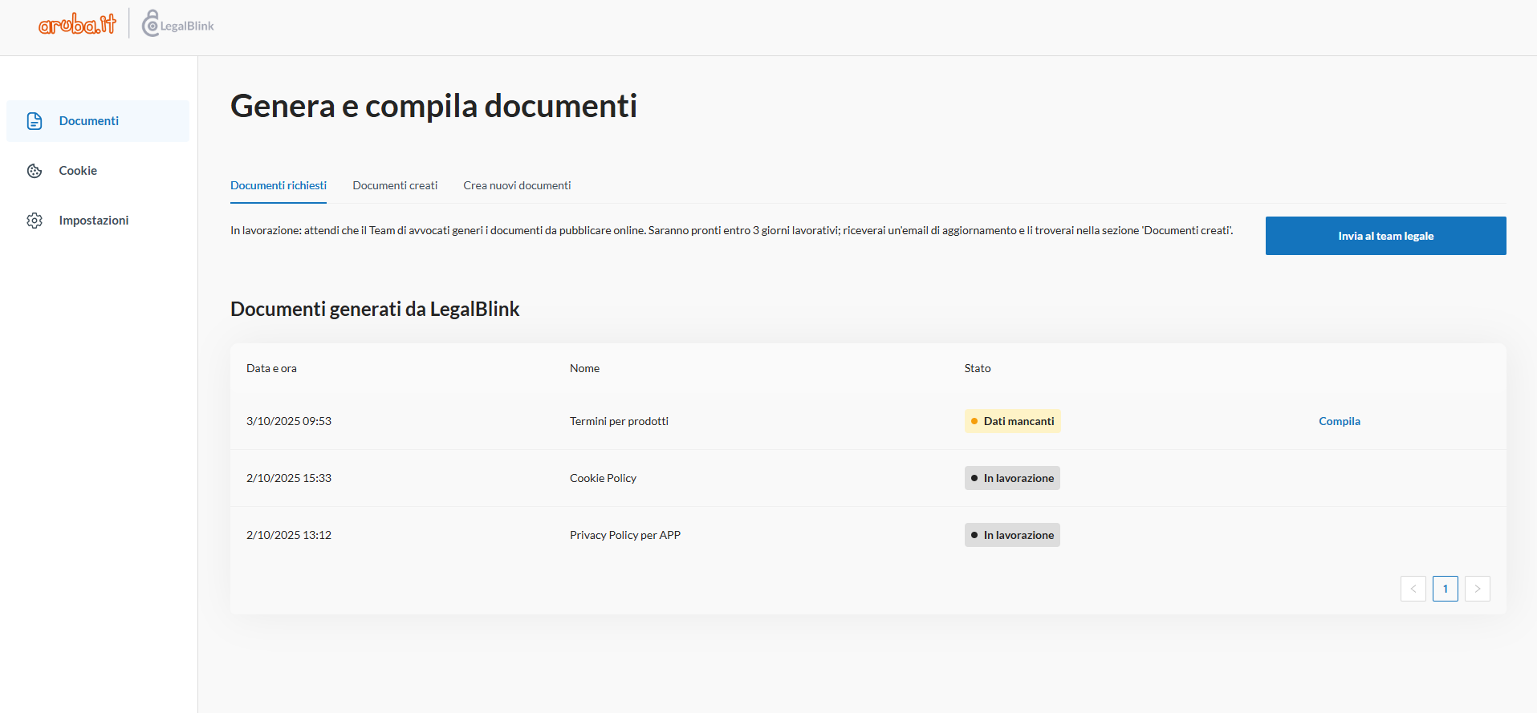Click In lavorazione badge for Cookie Policy
The image size is (1537, 713).
[x=1012, y=478]
